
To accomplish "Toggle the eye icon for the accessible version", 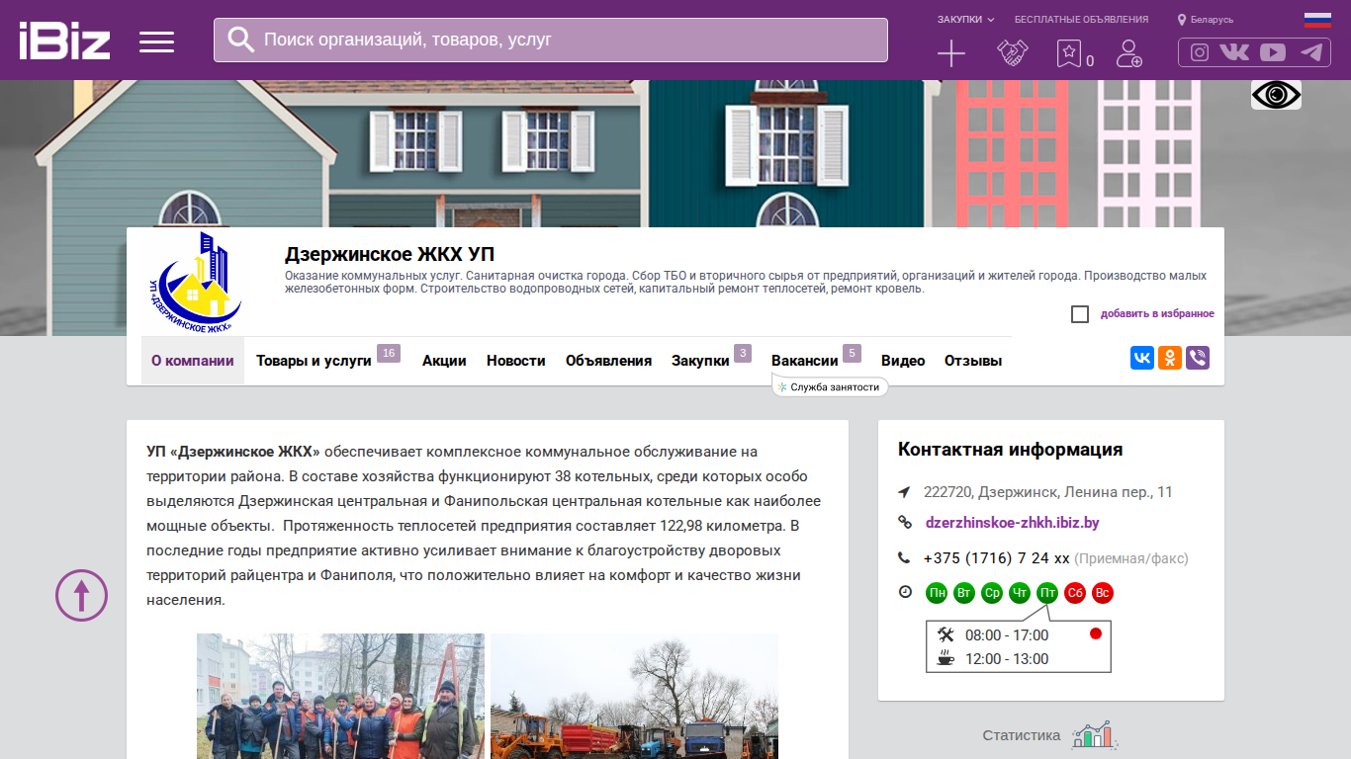I will 1276,95.
